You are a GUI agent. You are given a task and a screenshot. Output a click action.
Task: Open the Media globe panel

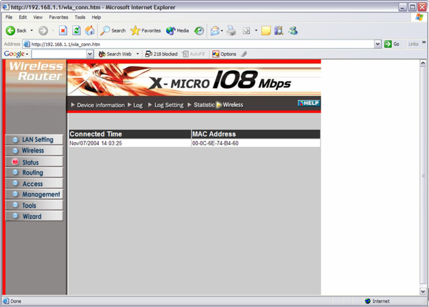tap(177, 31)
